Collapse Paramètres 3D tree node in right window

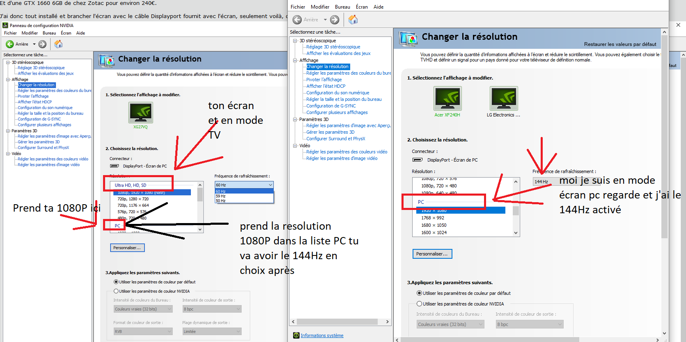(295, 119)
